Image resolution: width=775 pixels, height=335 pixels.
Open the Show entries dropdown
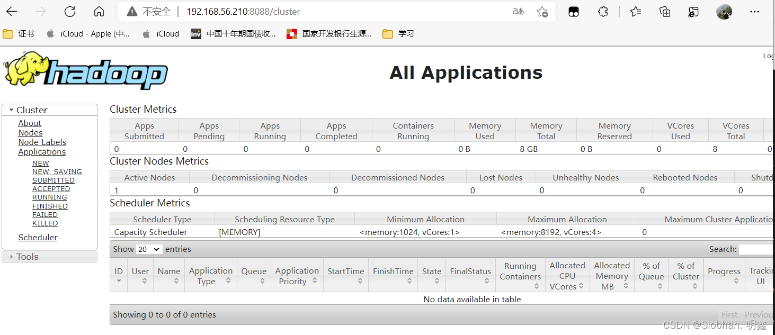pyautogui.click(x=149, y=249)
